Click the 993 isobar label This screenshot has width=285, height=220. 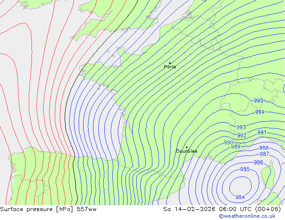pyautogui.click(x=241, y=127)
